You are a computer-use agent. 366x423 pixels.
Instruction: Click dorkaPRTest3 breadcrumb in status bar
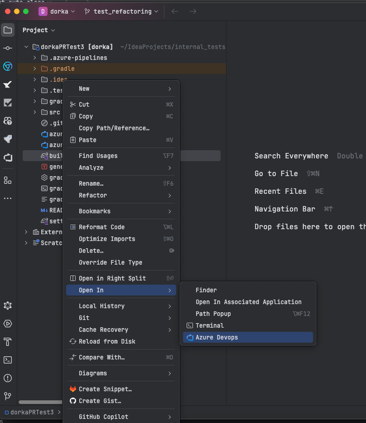pyautogui.click(x=29, y=412)
